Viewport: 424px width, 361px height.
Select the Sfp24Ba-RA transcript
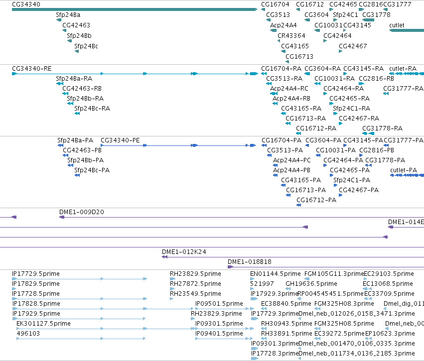coord(59,84)
